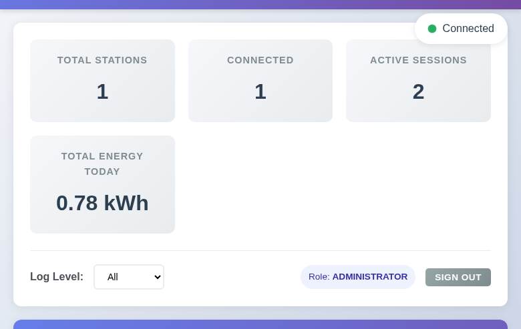This screenshot has height=329, width=521.
Task: Click the ADMINISTRATOR role text
Action: click(370, 277)
